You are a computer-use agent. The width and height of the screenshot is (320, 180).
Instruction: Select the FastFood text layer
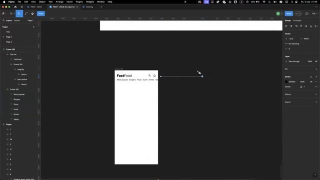click(17, 59)
